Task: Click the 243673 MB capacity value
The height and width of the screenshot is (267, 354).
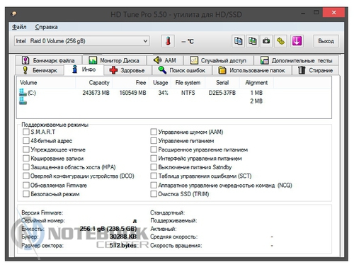Action: (96, 93)
